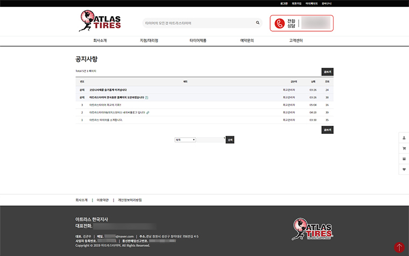Click the search magnifier icon in header
The height and width of the screenshot is (256, 409).
tap(258, 23)
